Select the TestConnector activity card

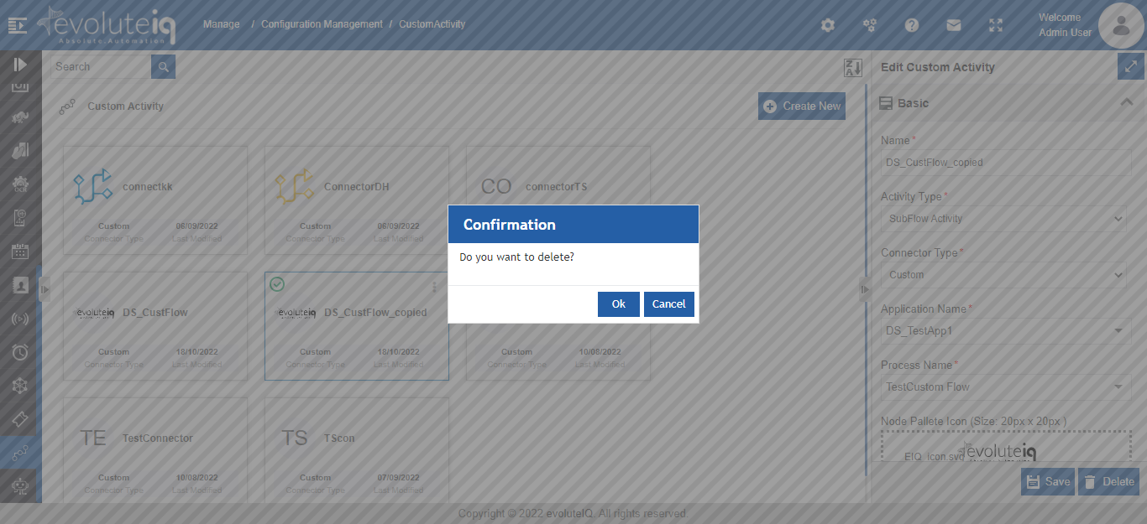155,449
